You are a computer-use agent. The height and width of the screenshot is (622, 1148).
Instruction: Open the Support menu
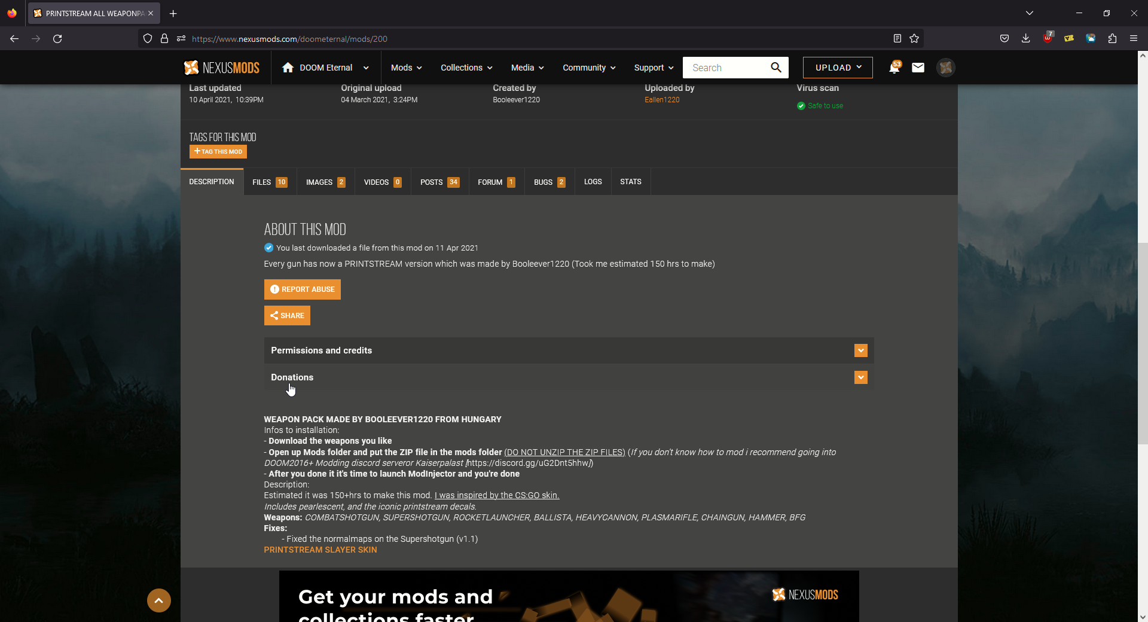point(654,68)
